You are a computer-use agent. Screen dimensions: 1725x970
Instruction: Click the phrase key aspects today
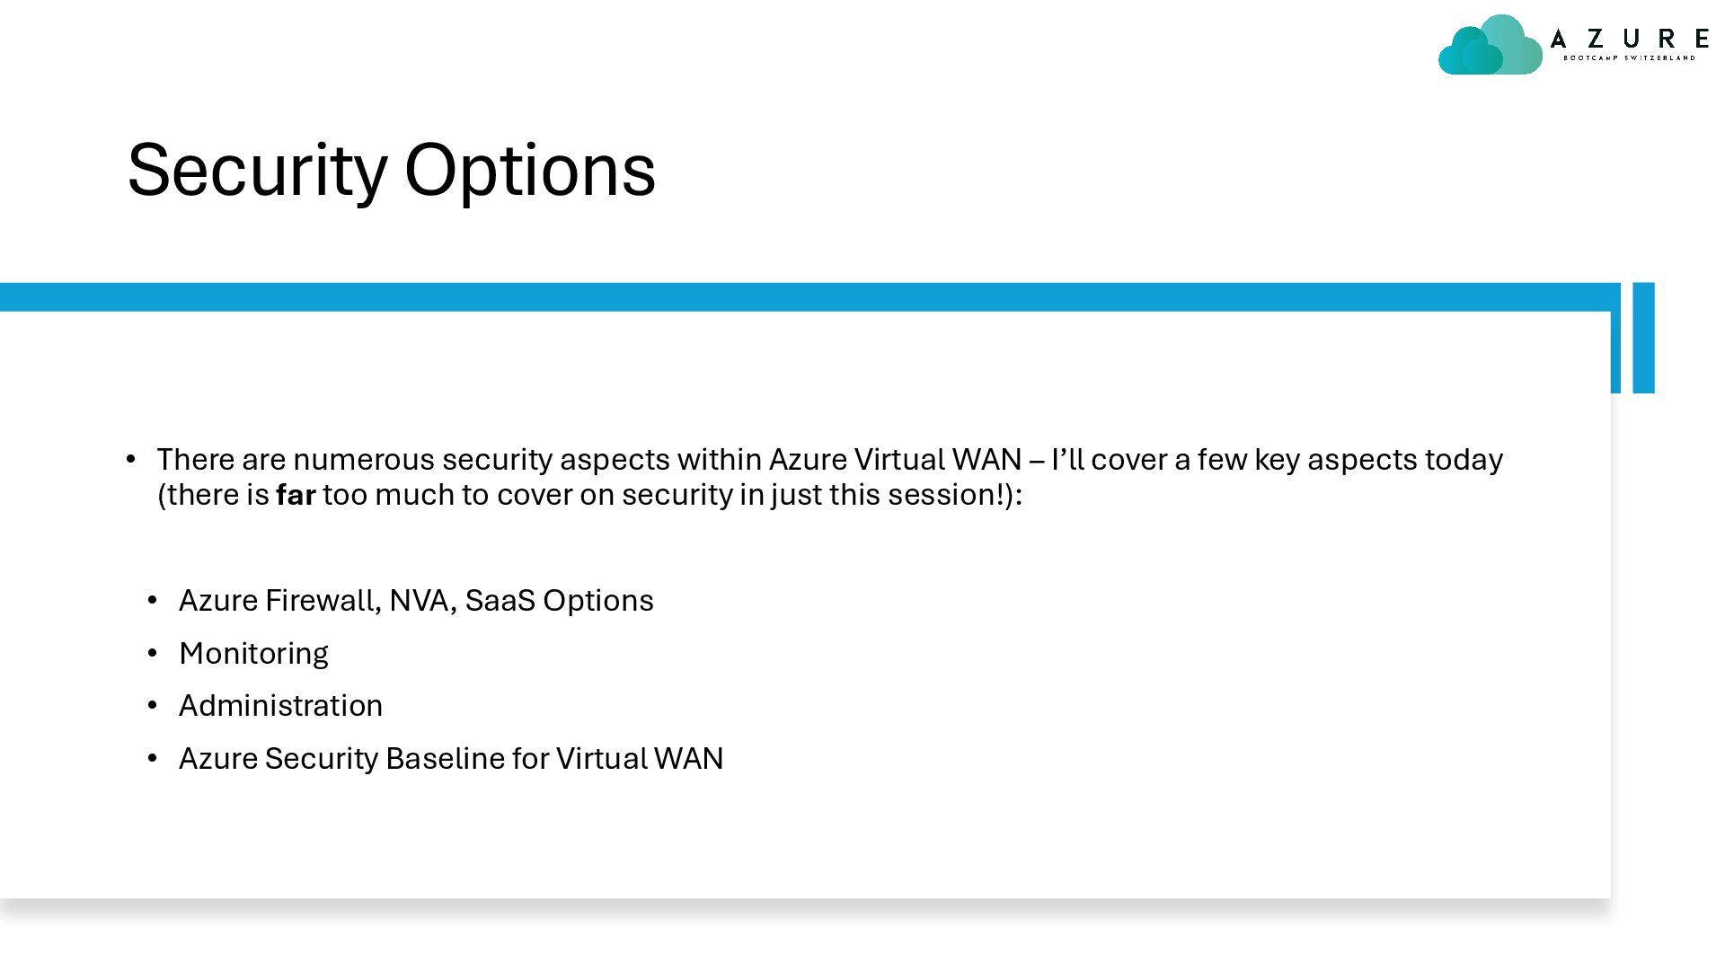tap(1378, 460)
